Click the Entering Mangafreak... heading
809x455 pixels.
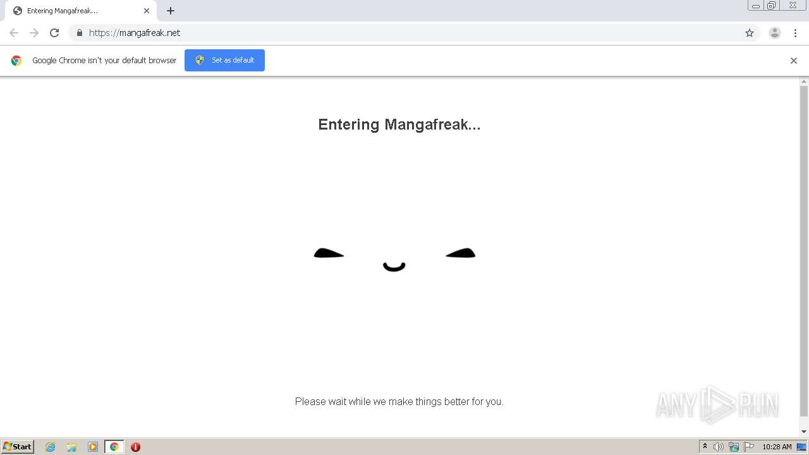coord(399,124)
